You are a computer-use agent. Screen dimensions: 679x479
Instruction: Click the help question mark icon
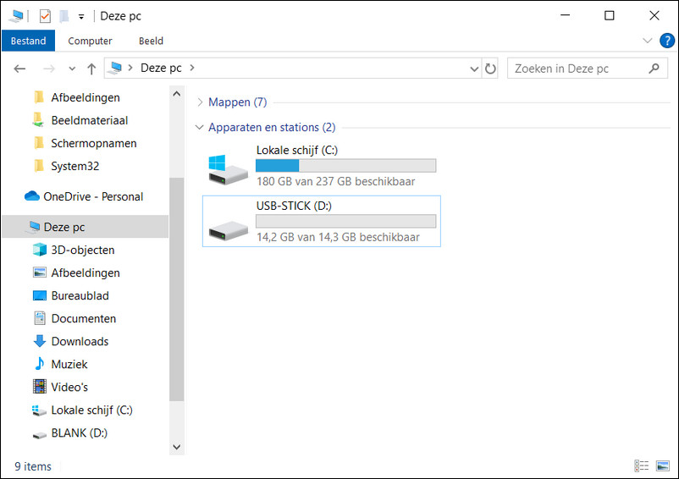click(x=666, y=41)
